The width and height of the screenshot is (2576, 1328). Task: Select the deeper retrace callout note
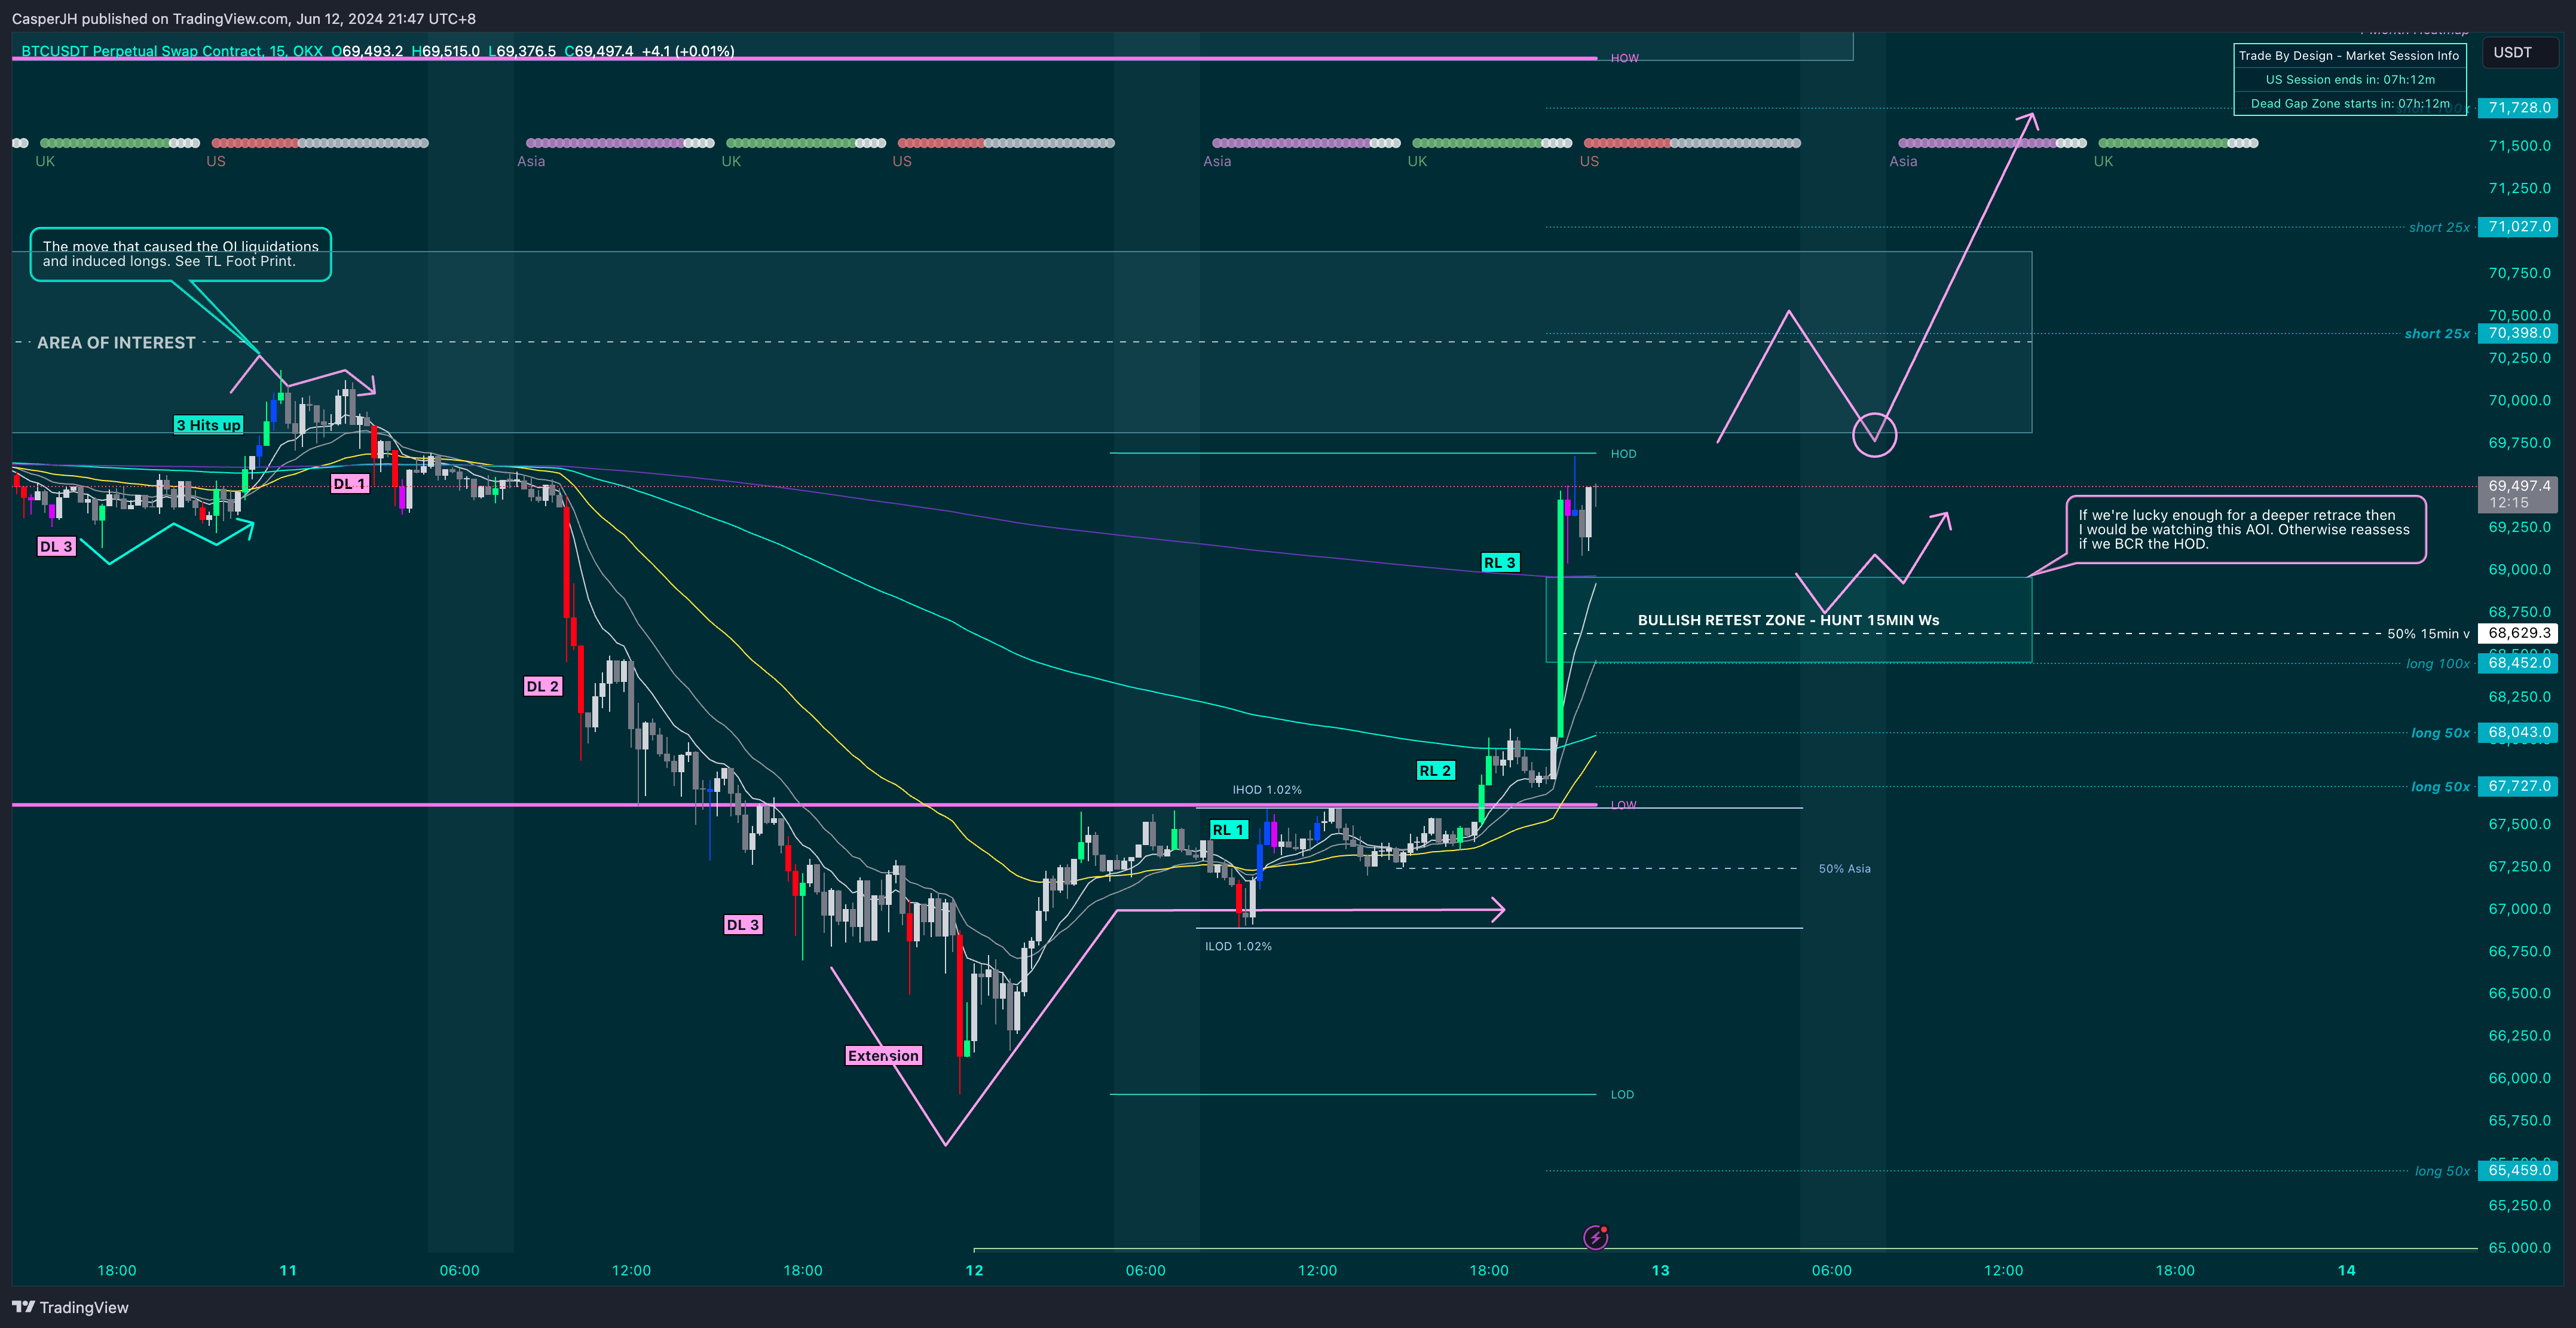[2245, 530]
